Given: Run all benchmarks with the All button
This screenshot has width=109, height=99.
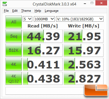Looking at the screenshot, I should coord(14,22).
